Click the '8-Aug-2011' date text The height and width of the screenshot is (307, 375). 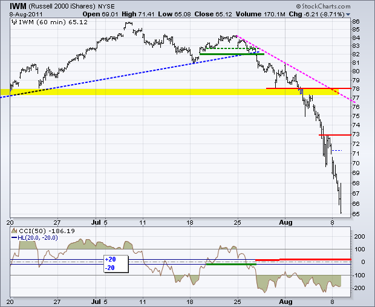[x=26, y=14]
